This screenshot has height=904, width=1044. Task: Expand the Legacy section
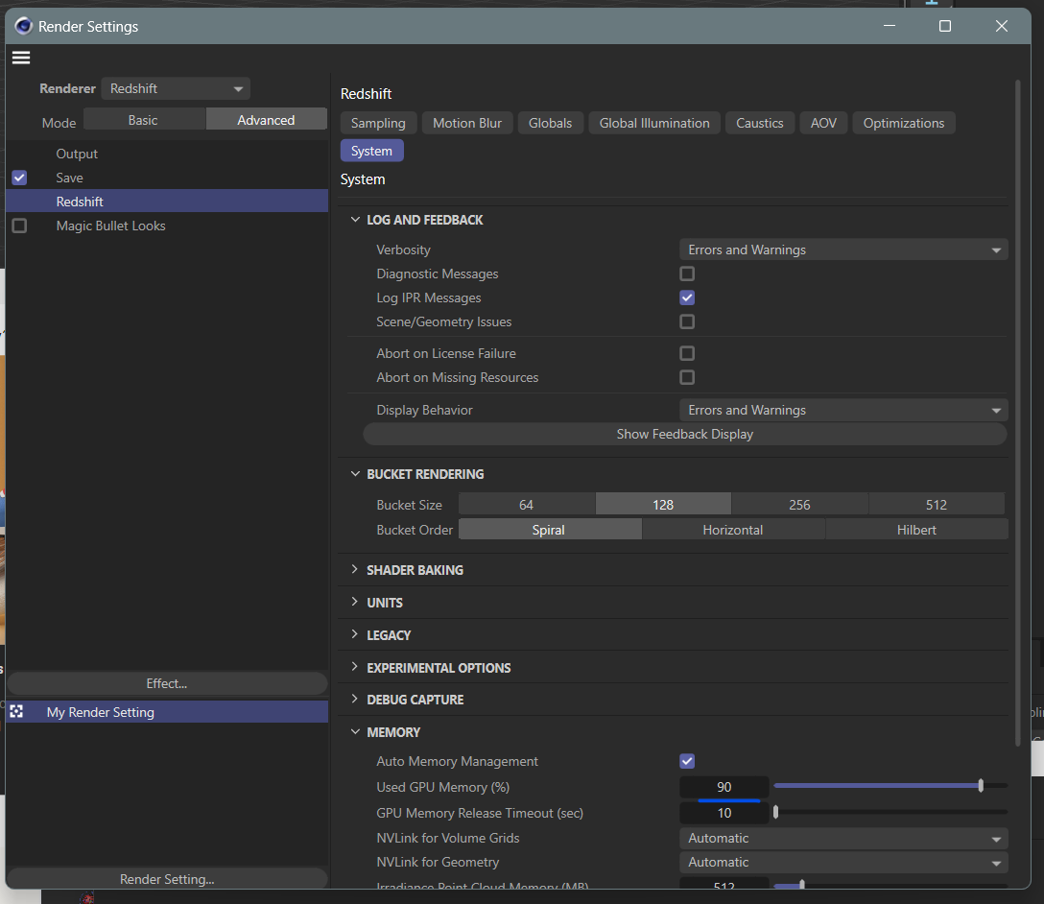tap(355, 634)
